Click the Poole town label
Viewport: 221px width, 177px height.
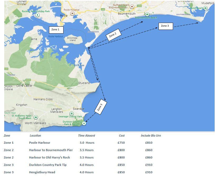64,16
